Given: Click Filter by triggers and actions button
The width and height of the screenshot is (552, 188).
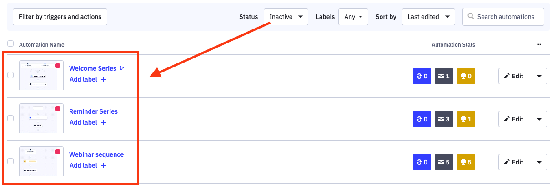Looking at the screenshot, I should [x=60, y=17].
